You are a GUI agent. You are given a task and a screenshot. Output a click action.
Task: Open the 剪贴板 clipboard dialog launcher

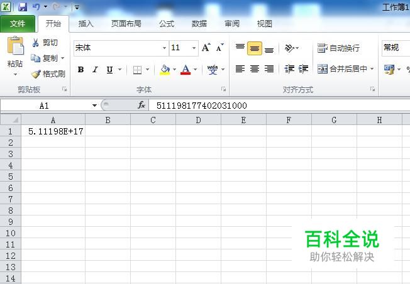tap(64, 89)
